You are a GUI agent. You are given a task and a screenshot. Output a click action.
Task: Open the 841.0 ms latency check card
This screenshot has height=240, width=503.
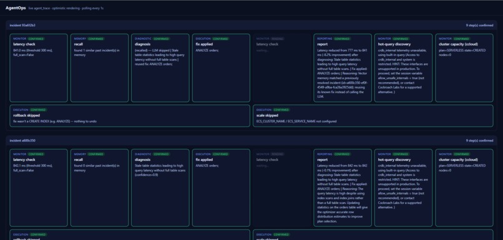point(39,68)
